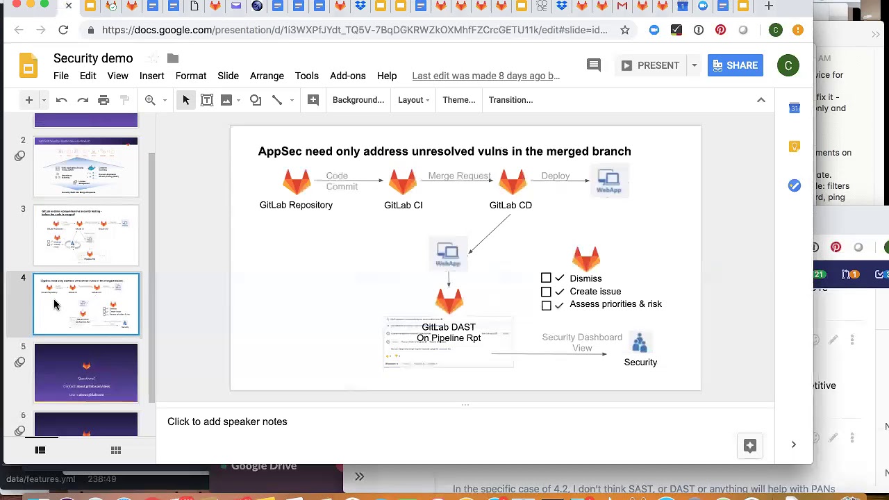889x500 pixels.
Task: Click the Transition... button
Action: (x=510, y=100)
